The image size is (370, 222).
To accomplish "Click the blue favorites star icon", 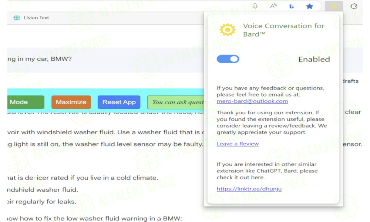I will click(x=309, y=6).
